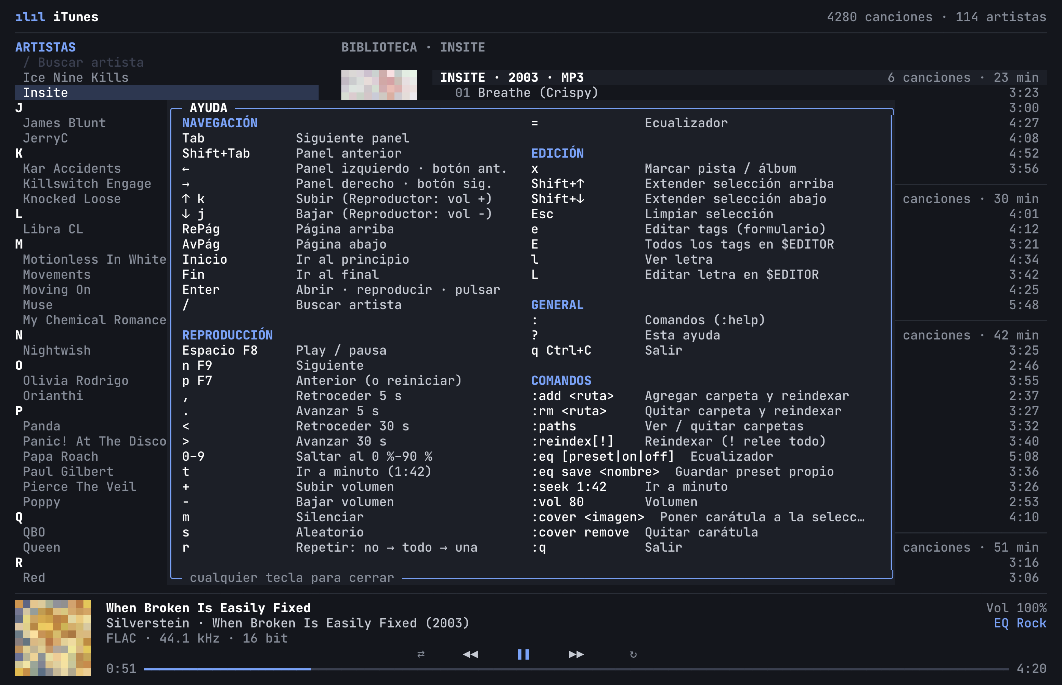Select Nightwish artist
This screenshot has height=685, width=1062.
[57, 350]
